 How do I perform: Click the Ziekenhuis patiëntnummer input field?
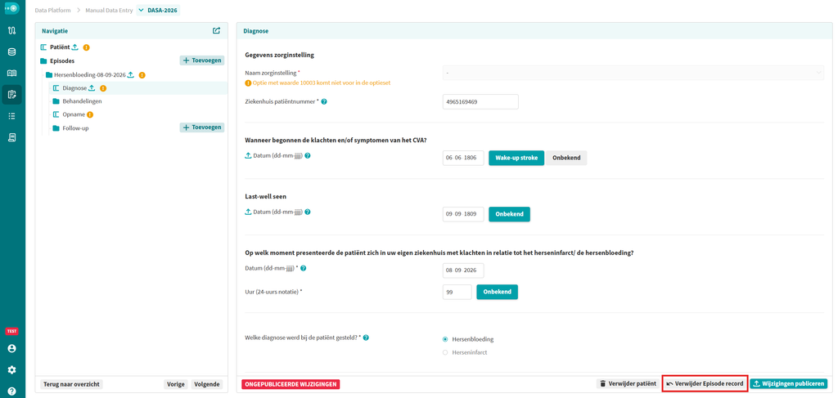(x=480, y=101)
